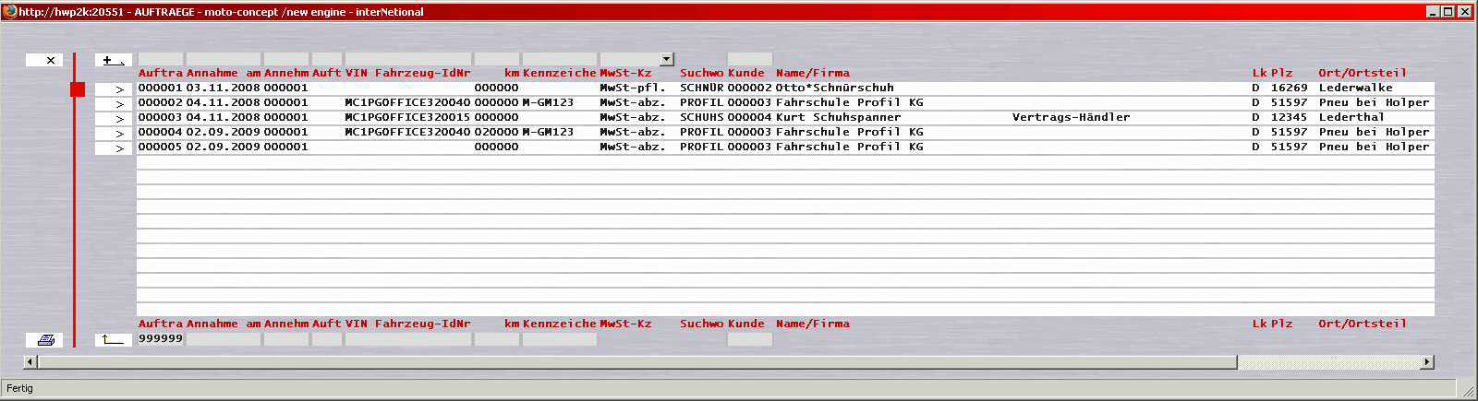
Task: Click the up-arrow button beside 999999
Action: tap(113, 340)
